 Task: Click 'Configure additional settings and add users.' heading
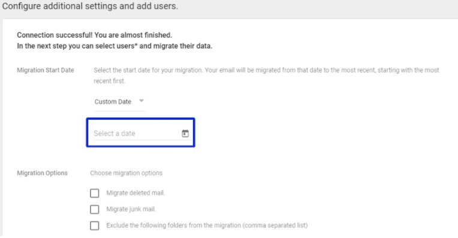[x=90, y=6]
